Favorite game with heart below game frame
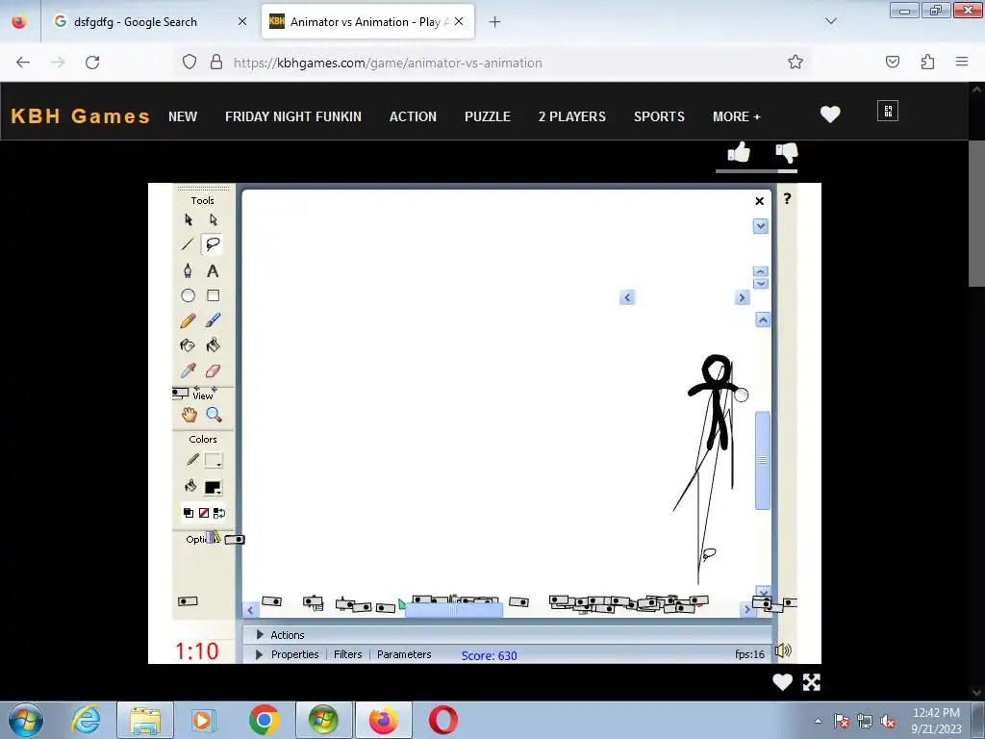Screen dimensions: 985x739 point(782,682)
